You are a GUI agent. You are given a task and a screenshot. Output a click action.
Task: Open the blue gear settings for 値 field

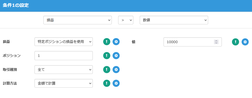pyautogui.click(x=245, y=42)
